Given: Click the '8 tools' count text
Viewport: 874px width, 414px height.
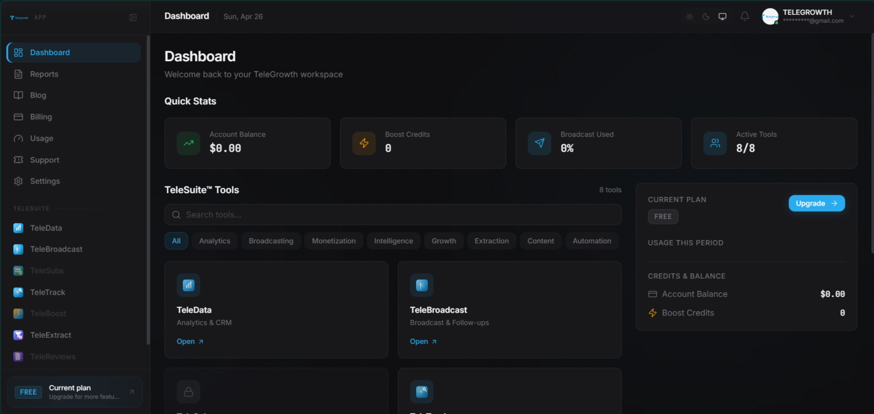Looking at the screenshot, I should pos(610,190).
